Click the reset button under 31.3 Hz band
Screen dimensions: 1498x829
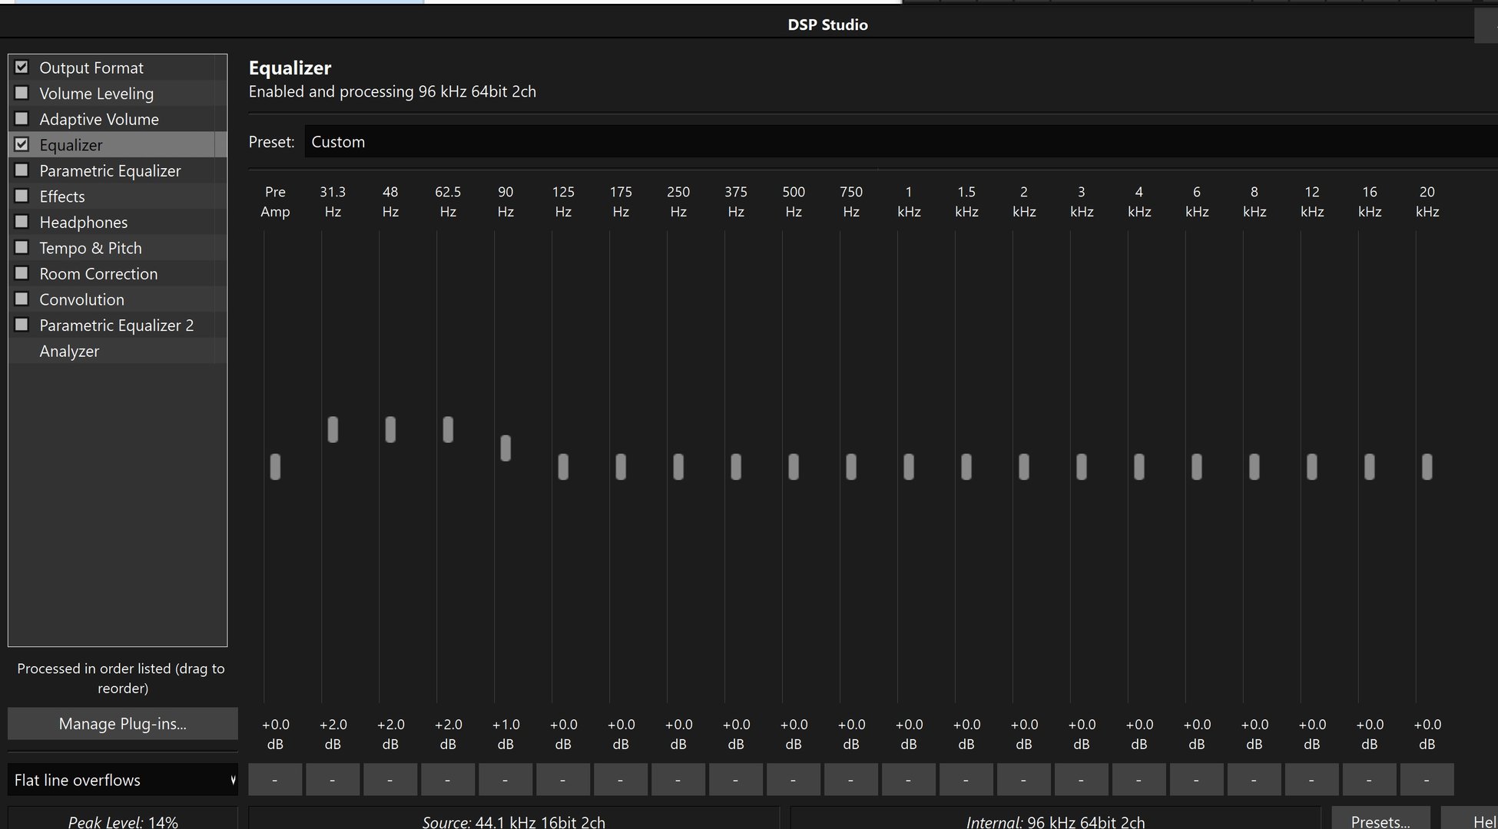[332, 779]
